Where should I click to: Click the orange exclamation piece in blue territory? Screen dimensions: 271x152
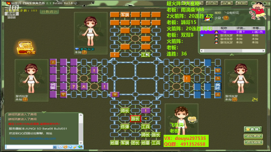tap(187, 79)
